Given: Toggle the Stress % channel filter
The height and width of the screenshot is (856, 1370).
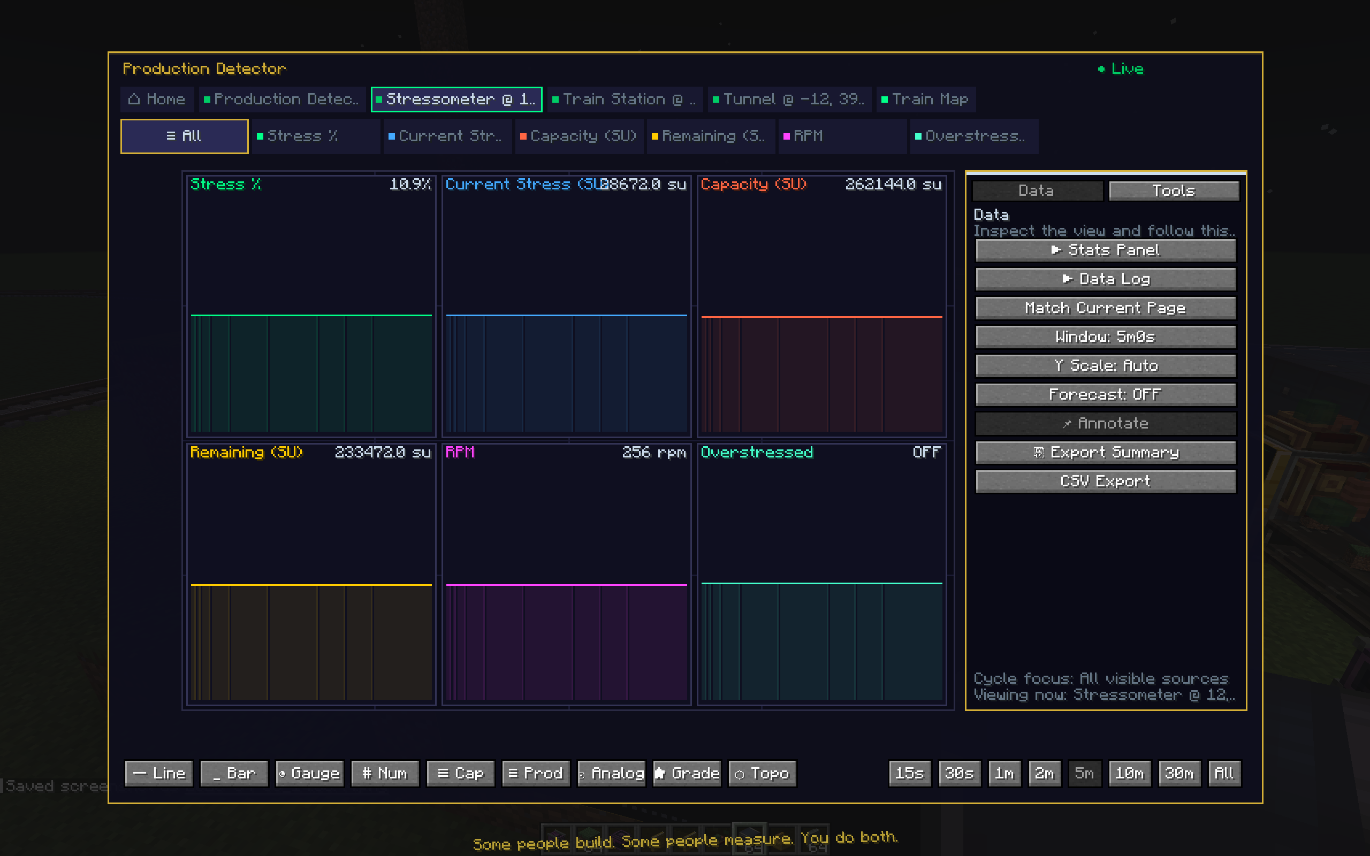Looking at the screenshot, I should (x=316, y=136).
